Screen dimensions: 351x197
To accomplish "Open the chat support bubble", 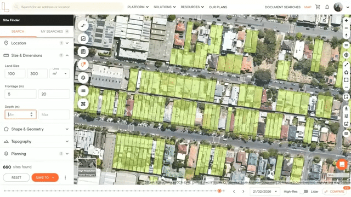I will coord(342,165).
